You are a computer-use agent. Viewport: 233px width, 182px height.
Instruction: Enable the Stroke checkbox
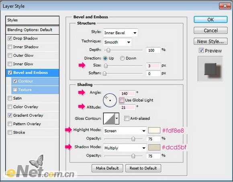click(x=10, y=132)
